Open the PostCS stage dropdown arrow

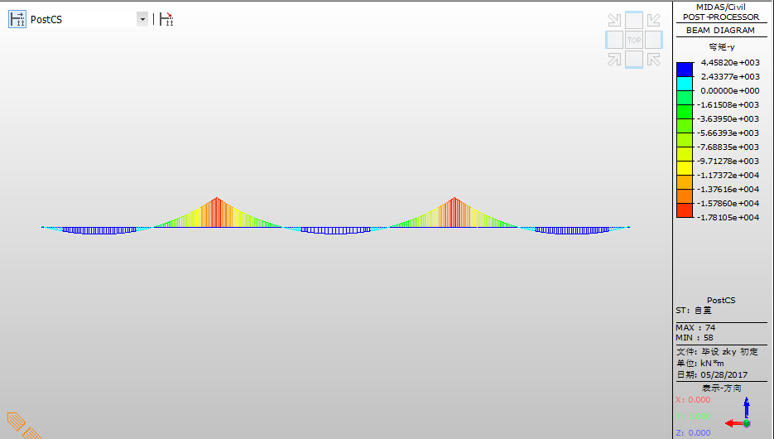coord(142,19)
